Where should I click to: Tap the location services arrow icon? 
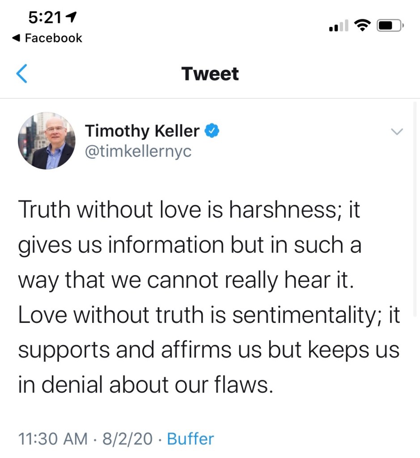click(x=71, y=17)
